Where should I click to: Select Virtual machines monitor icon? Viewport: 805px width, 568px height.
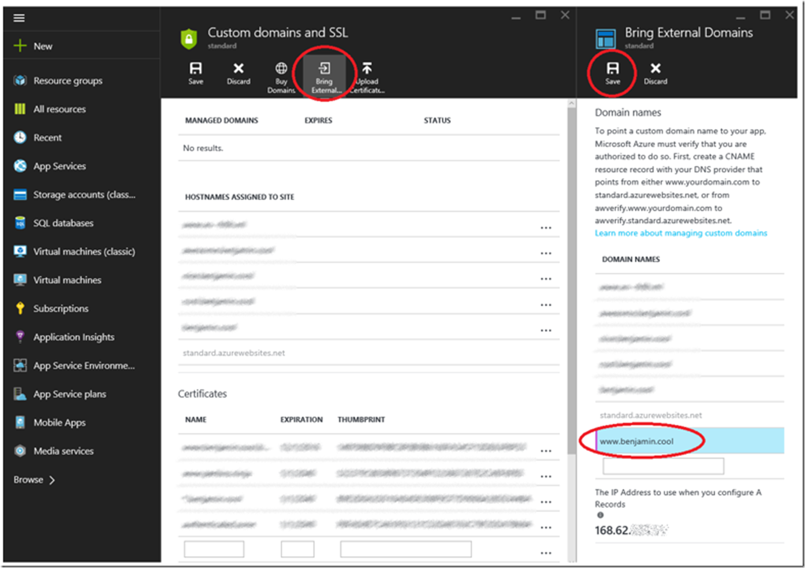20,280
